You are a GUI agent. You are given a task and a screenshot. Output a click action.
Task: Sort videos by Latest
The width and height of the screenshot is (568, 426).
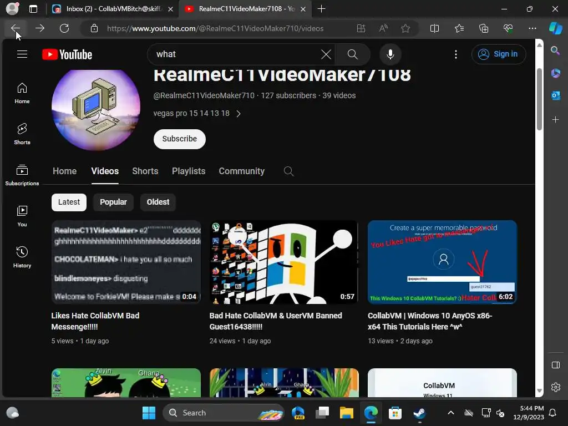pyautogui.click(x=69, y=202)
